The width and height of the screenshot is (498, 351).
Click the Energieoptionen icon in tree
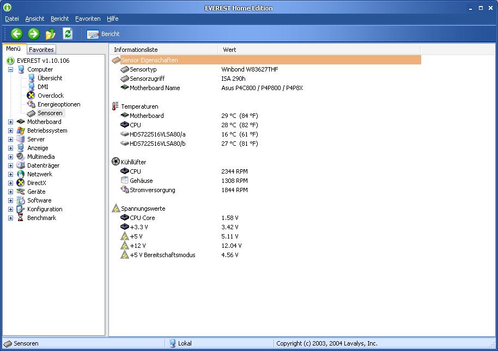pos(31,104)
